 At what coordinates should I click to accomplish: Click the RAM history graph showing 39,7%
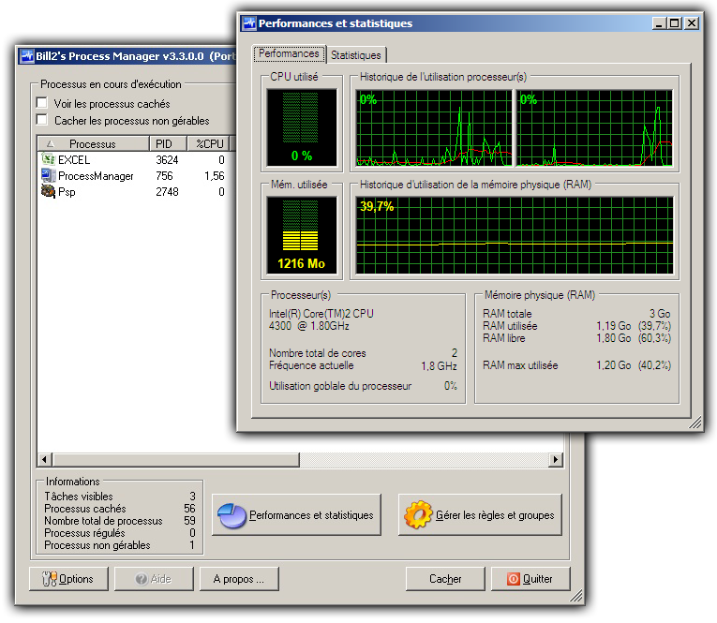pos(515,235)
